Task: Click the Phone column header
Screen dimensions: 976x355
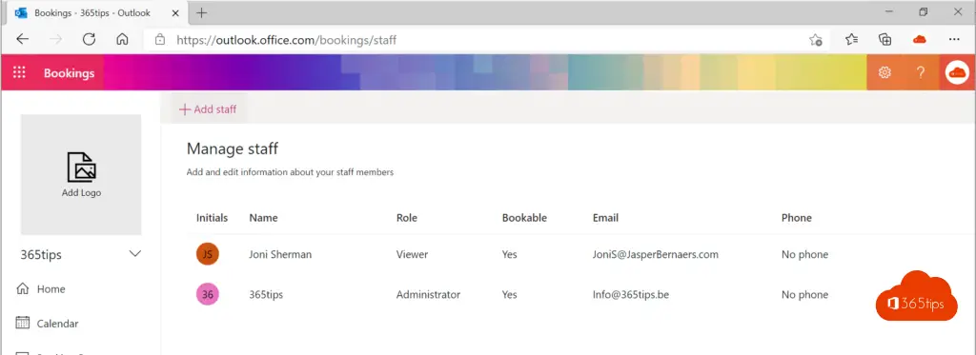Action: coord(797,218)
